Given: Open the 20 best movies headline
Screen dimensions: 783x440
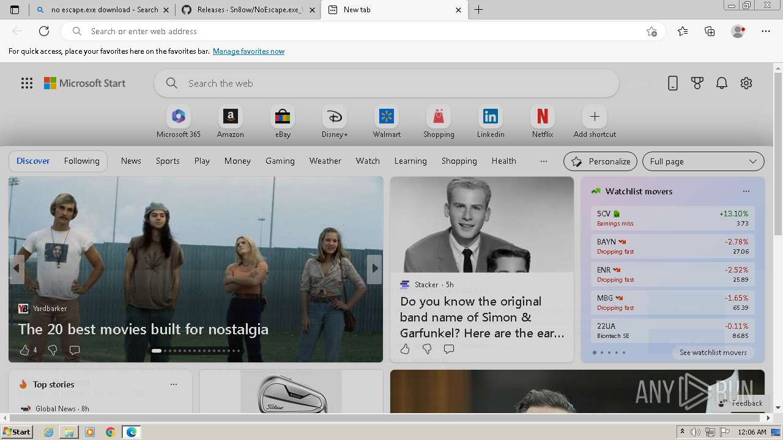Looking at the screenshot, I should [x=143, y=329].
